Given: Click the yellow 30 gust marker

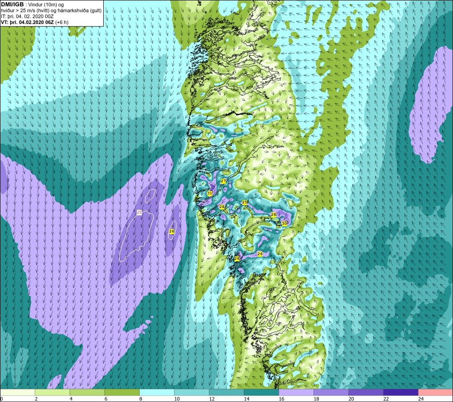Looking at the screenshot, I should (x=284, y=223).
